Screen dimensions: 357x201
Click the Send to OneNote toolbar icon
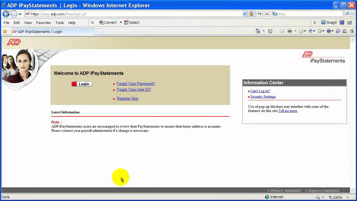tap(338, 31)
